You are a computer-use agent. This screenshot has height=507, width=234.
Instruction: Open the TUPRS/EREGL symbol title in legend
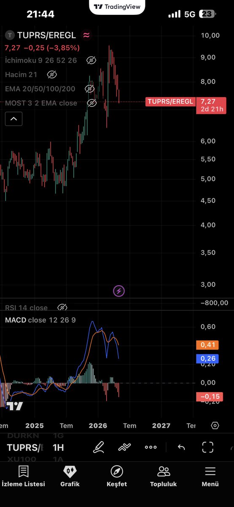(47, 35)
